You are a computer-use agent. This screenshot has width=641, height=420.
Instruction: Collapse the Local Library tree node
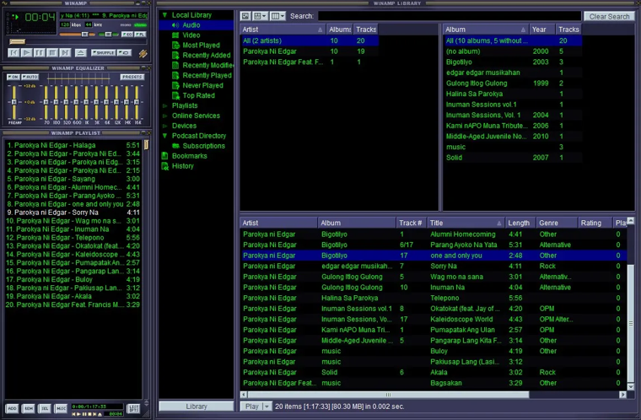(x=165, y=15)
